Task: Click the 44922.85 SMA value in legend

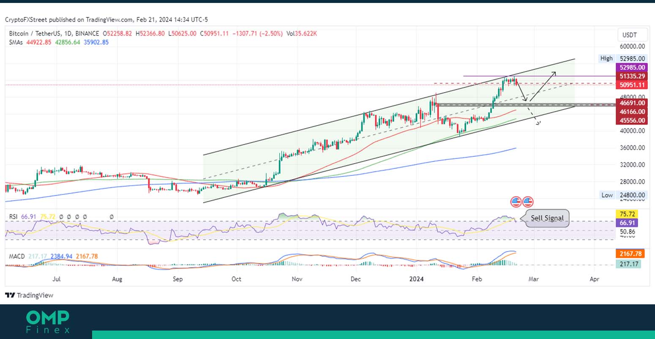Action: 38,42
